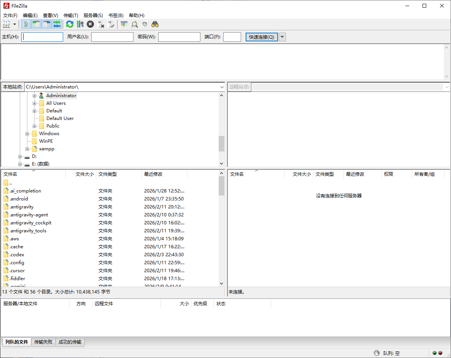Screen dimensions: 451x358
Task: Toggle the local directory tree view
Action: point(35,24)
